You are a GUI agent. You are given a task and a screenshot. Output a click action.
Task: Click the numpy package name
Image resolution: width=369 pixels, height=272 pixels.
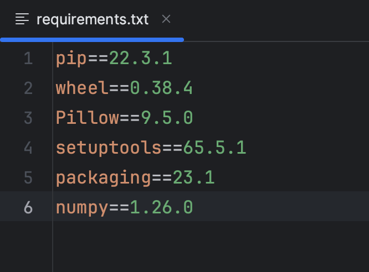tap(82, 207)
